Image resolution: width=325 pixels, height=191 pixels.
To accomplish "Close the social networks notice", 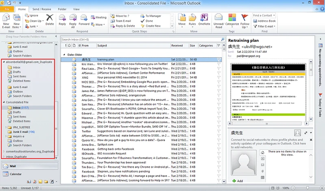I will [x=311, y=140].
